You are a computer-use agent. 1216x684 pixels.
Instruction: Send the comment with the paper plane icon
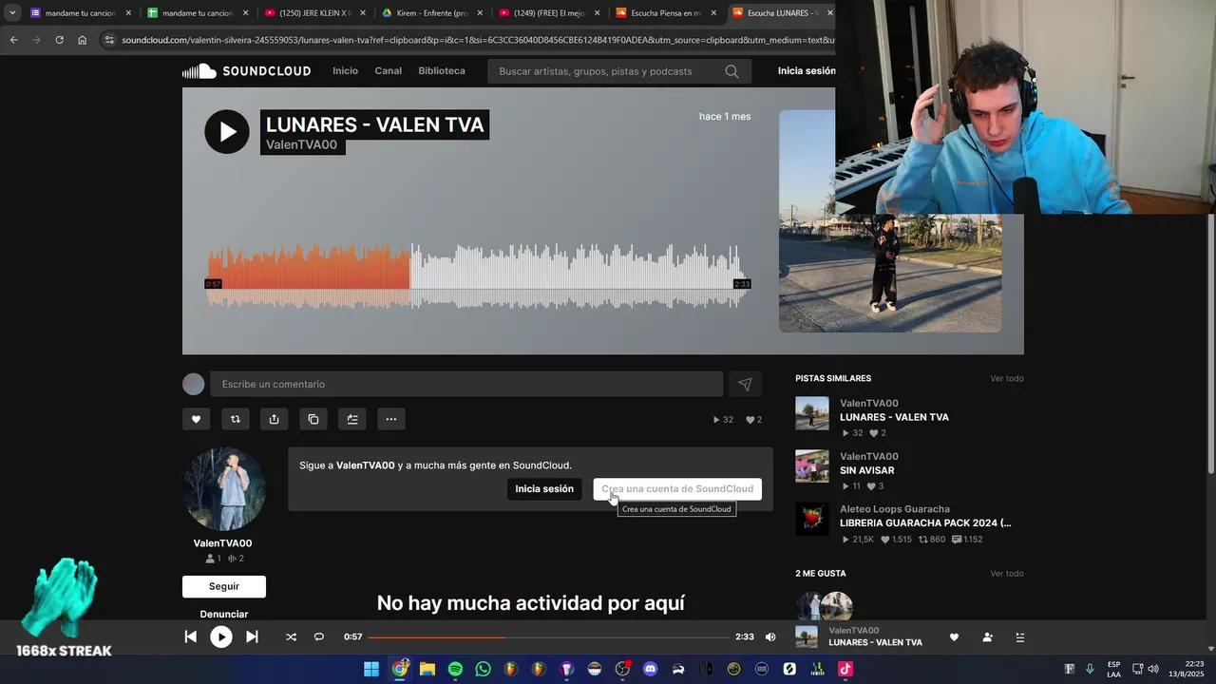tap(745, 384)
